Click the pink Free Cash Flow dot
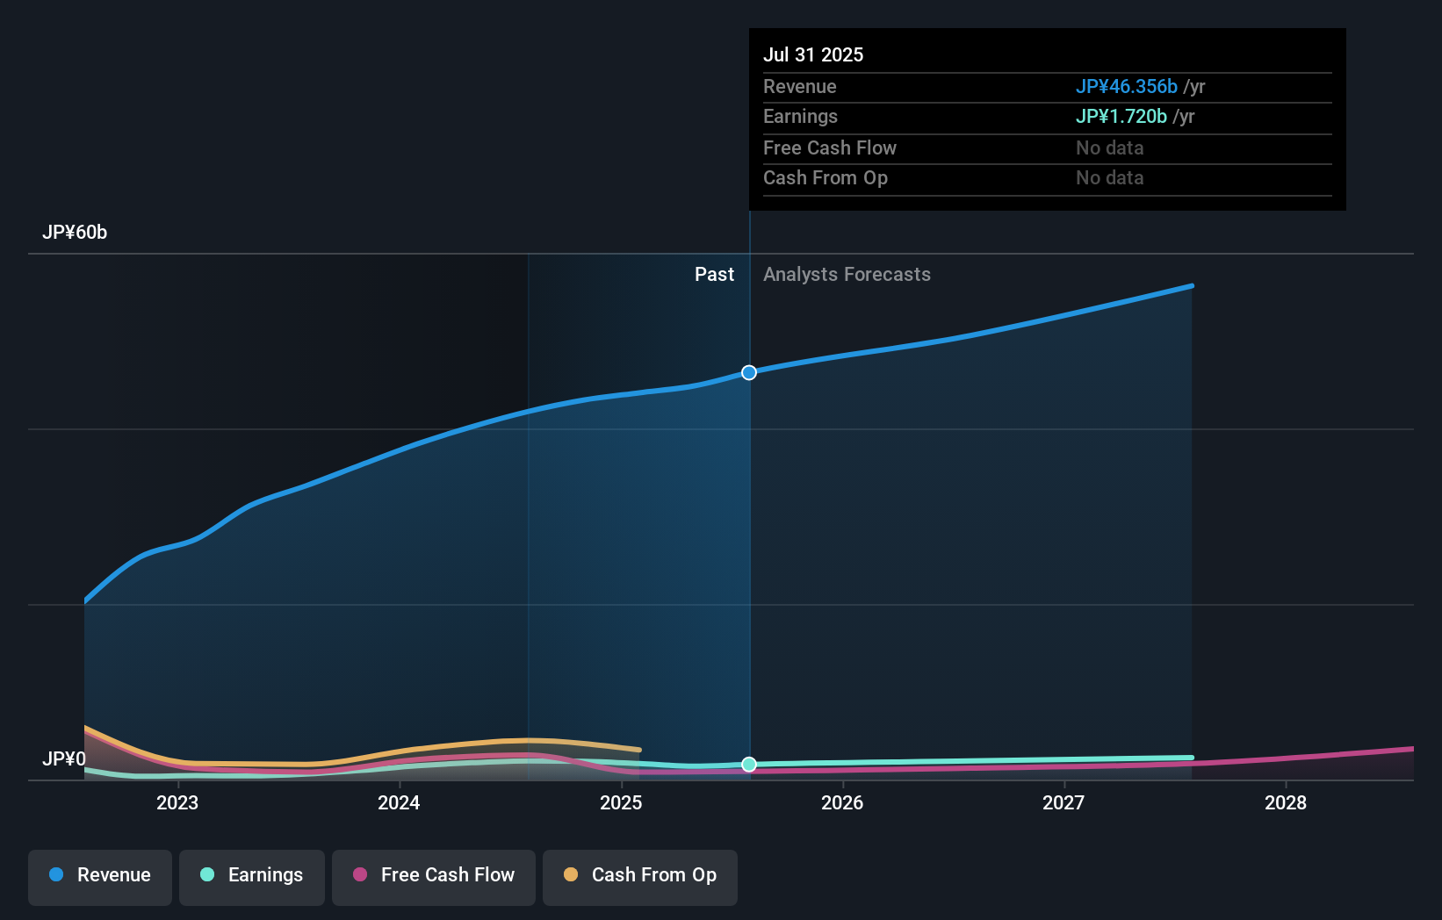This screenshot has width=1442, height=920. pyautogui.click(x=362, y=875)
